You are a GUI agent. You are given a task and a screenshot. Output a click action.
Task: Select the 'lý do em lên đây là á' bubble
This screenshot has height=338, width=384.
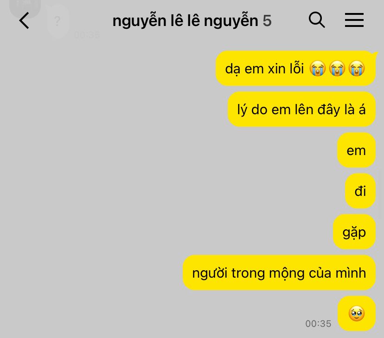tap(302, 109)
